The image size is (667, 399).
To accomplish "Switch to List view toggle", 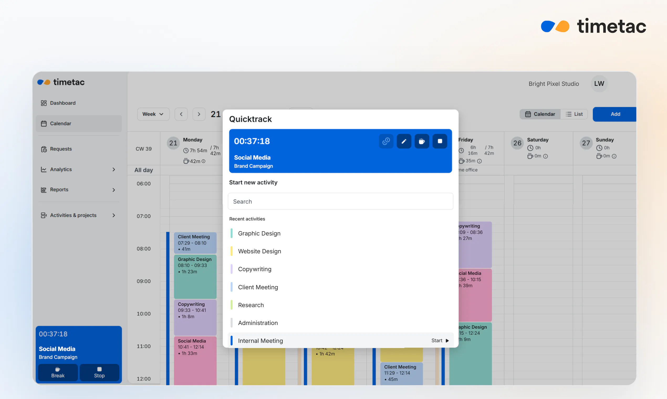I will (x=574, y=114).
